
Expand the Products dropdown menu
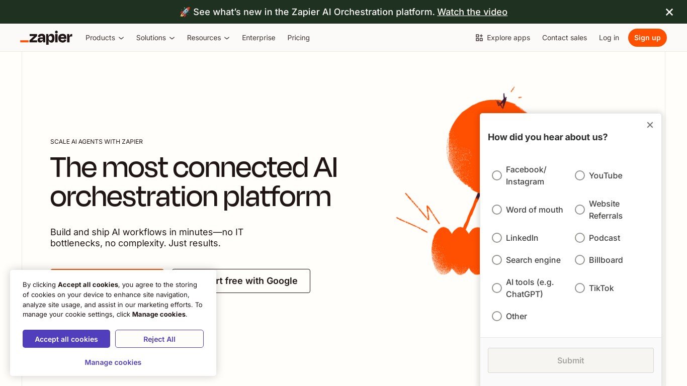105,38
